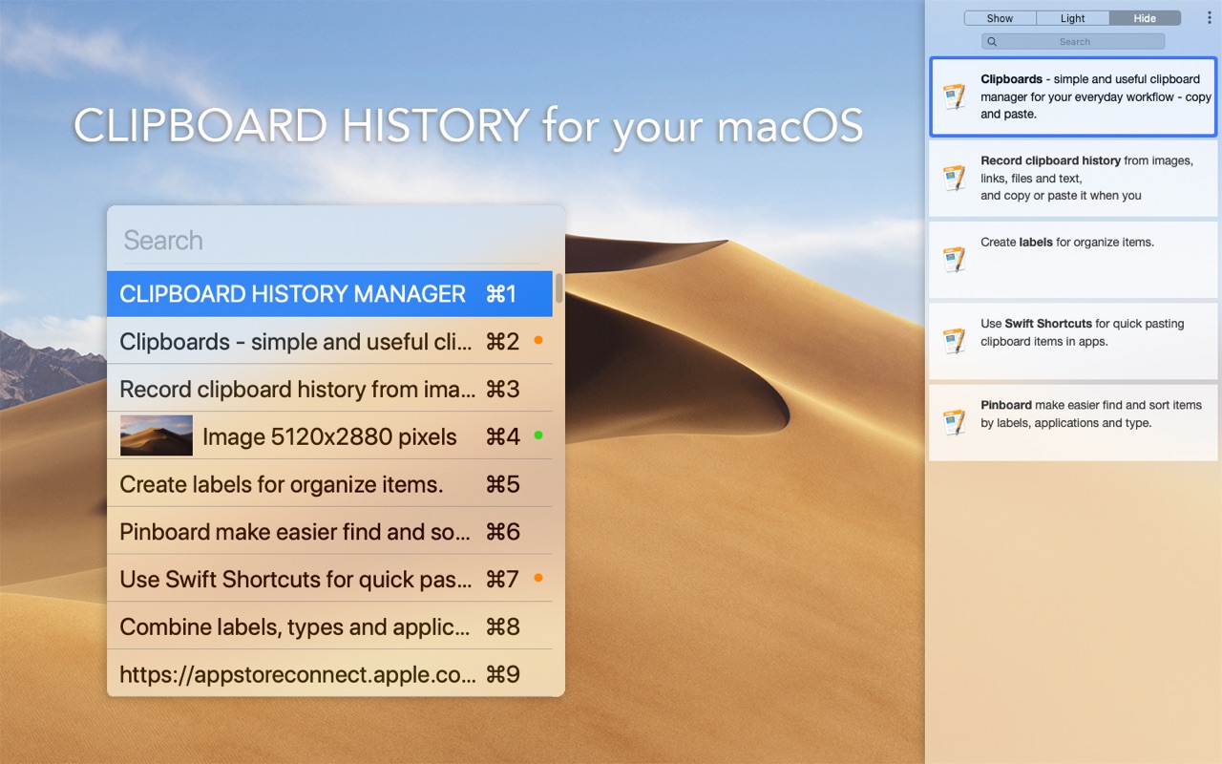
Task: Choose the Create labels for organize items entry
Action: 329,484
